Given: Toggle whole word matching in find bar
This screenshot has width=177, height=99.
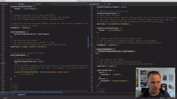Looking at the screenshot, I should click(7, 94).
